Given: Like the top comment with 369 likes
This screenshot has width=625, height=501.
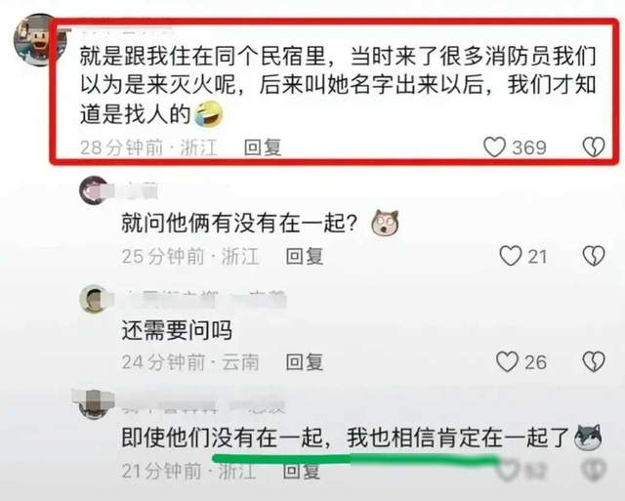Looking at the screenshot, I should tap(495, 147).
